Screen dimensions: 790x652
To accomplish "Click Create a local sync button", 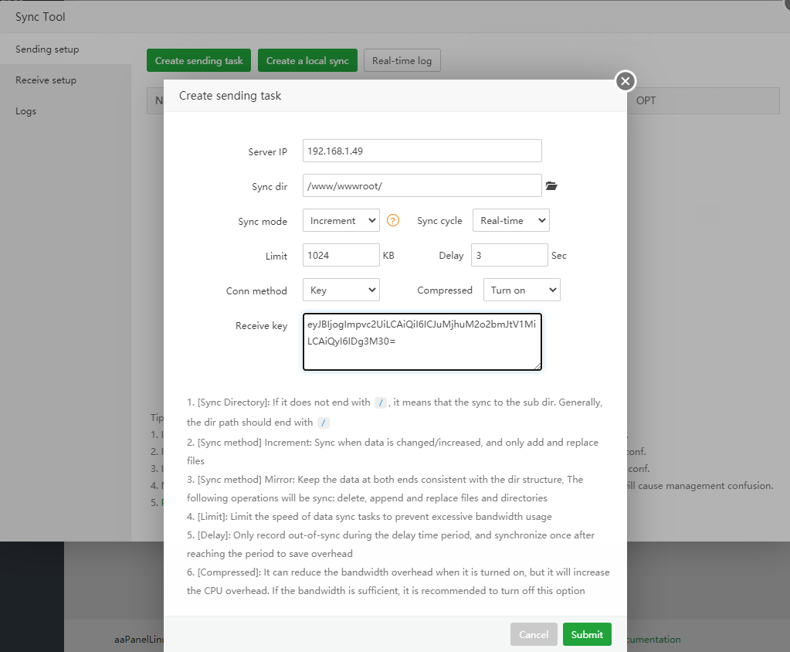I will (x=307, y=61).
